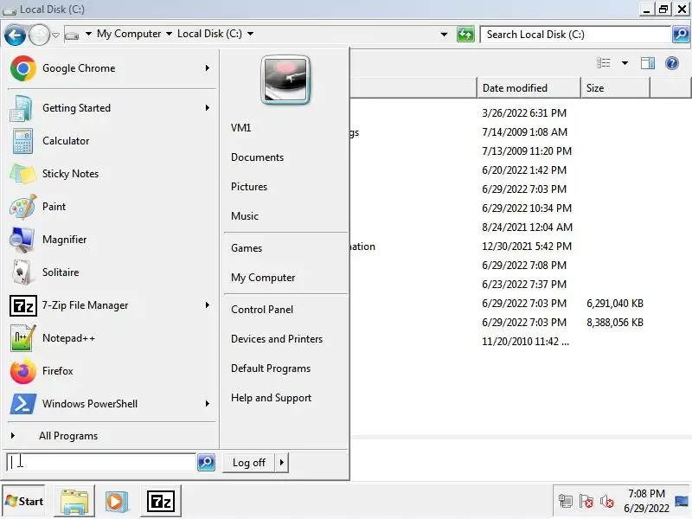The width and height of the screenshot is (692, 519).
Task: Expand the My Computer breadcrumb dropdown
Action: (169, 34)
